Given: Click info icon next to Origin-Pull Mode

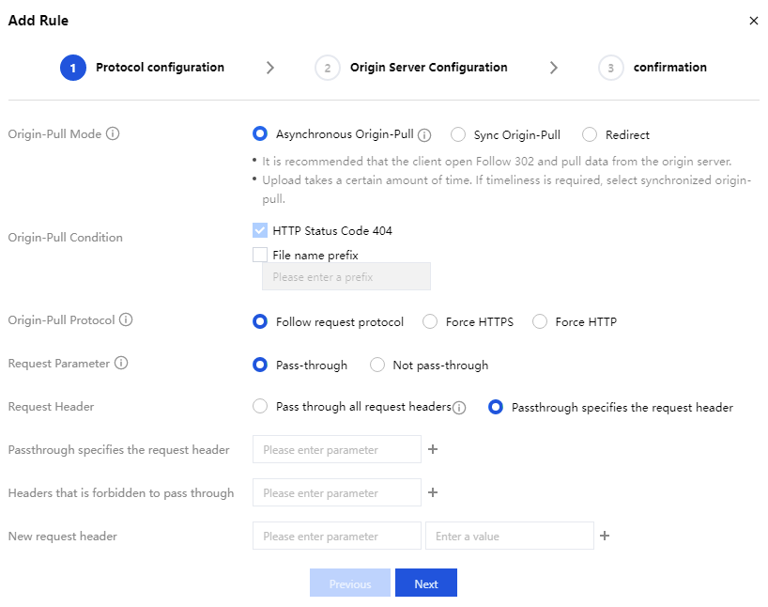Looking at the screenshot, I should 113,134.
